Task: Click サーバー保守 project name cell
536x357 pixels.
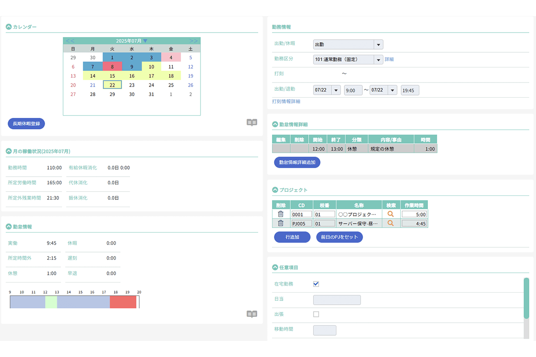Action: pos(359,223)
